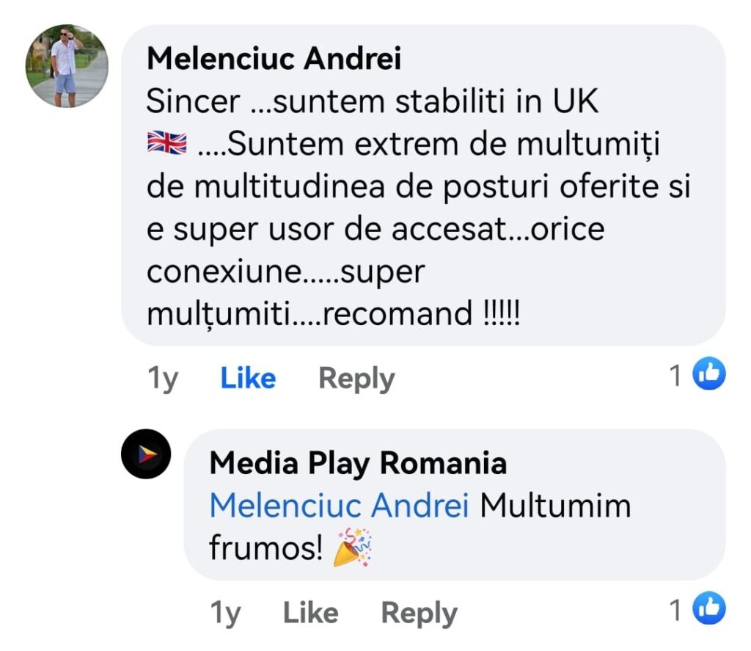Click reaction count number on Media Play reply

pos(675,611)
